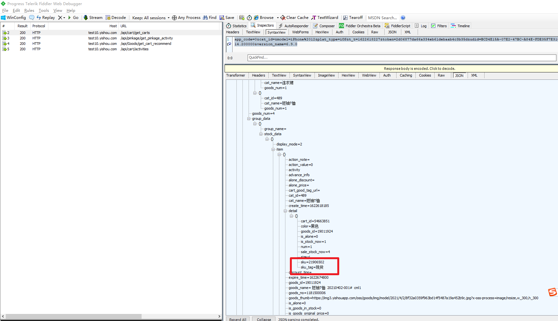Open the TextWizard tool
The width and height of the screenshot is (558, 321).
[325, 18]
